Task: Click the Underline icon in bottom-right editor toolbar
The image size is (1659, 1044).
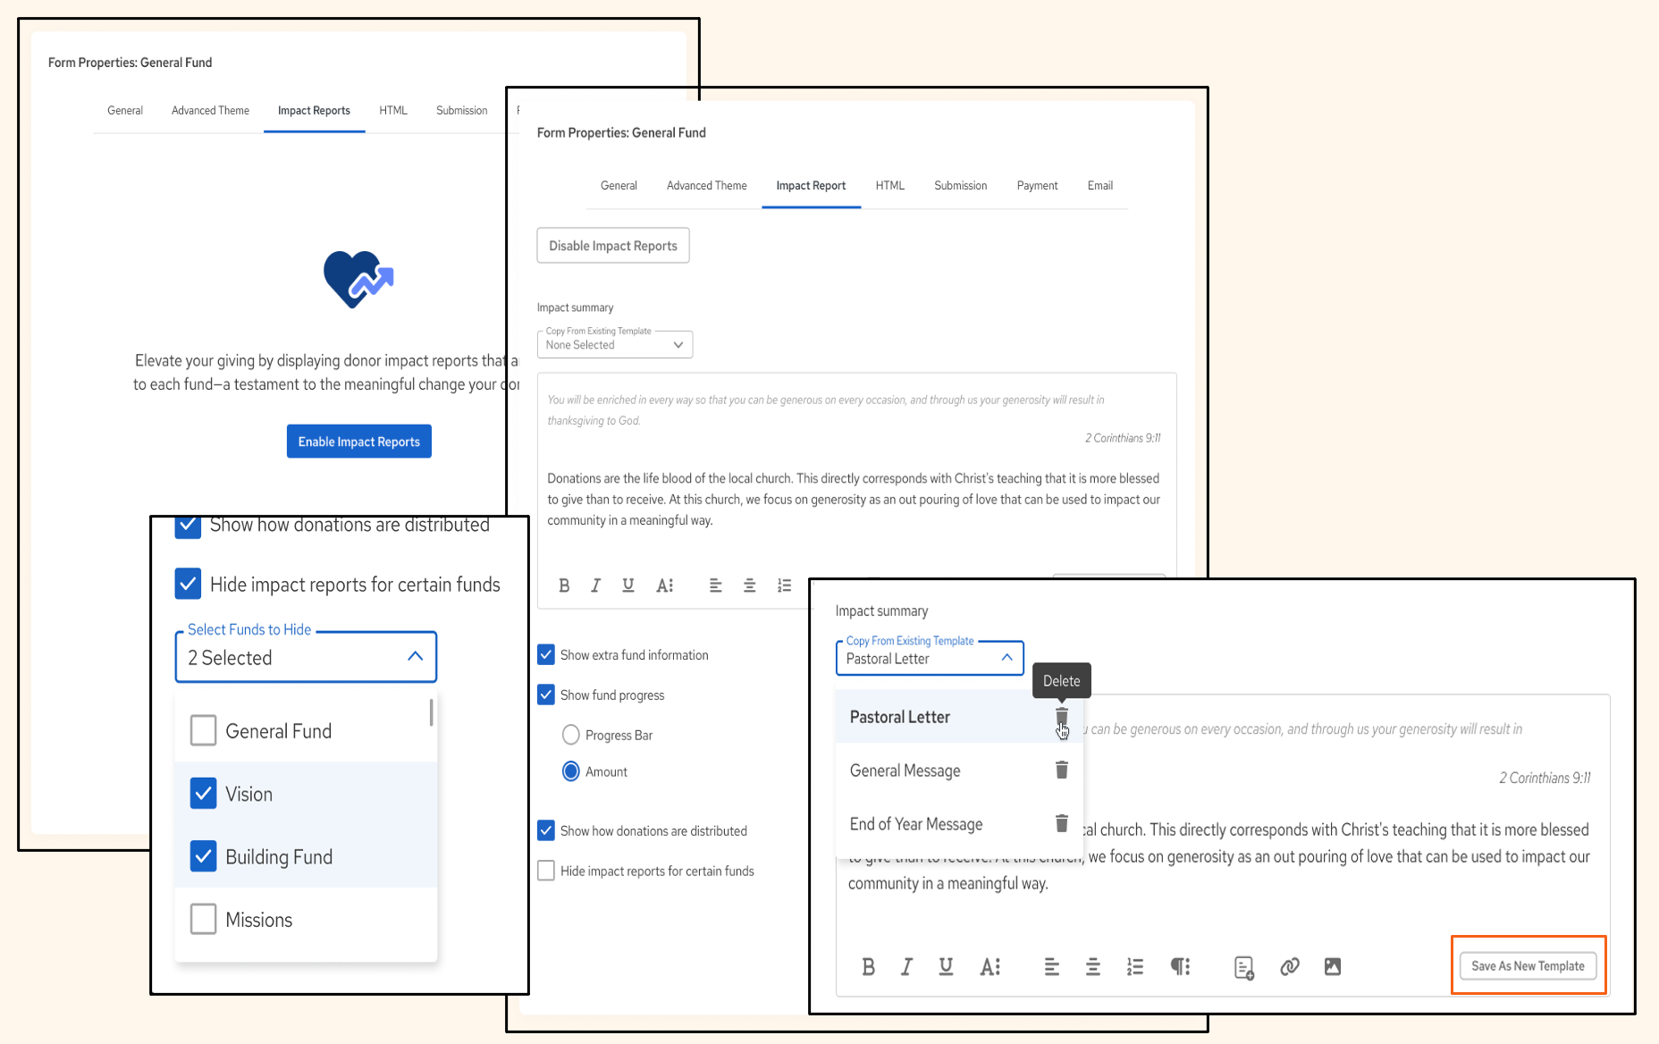Action: (x=946, y=966)
